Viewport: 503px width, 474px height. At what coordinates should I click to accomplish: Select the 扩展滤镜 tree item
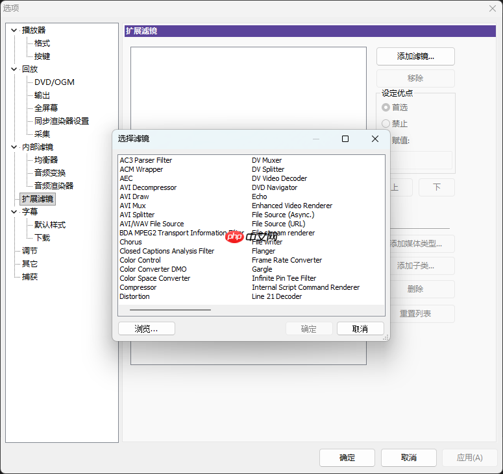(x=38, y=198)
